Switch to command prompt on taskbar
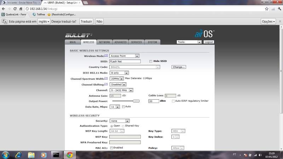The width and height of the screenshot is (283, 159). click(56, 155)
